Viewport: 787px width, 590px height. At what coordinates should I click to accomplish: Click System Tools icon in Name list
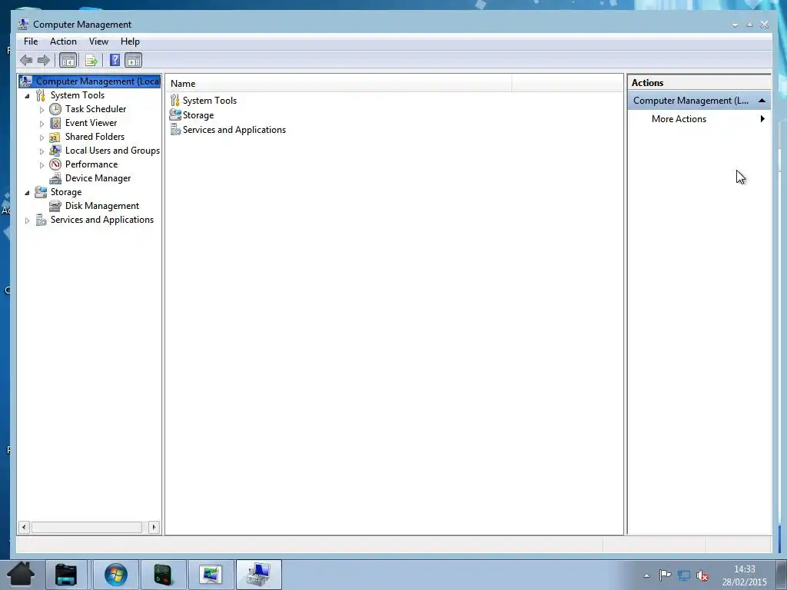click(174, 101)
